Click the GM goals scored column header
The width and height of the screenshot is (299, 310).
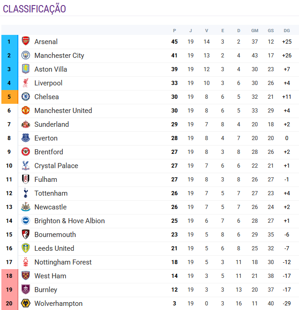tap(255, 31)
